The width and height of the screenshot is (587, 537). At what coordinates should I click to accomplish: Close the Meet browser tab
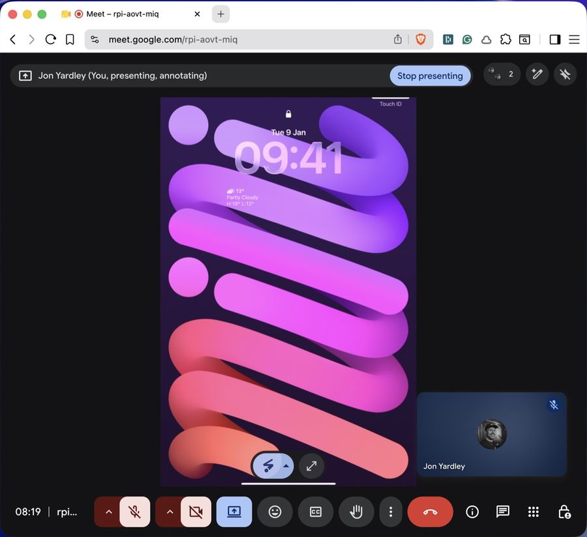pyautogui.click(x=197, y=14)
